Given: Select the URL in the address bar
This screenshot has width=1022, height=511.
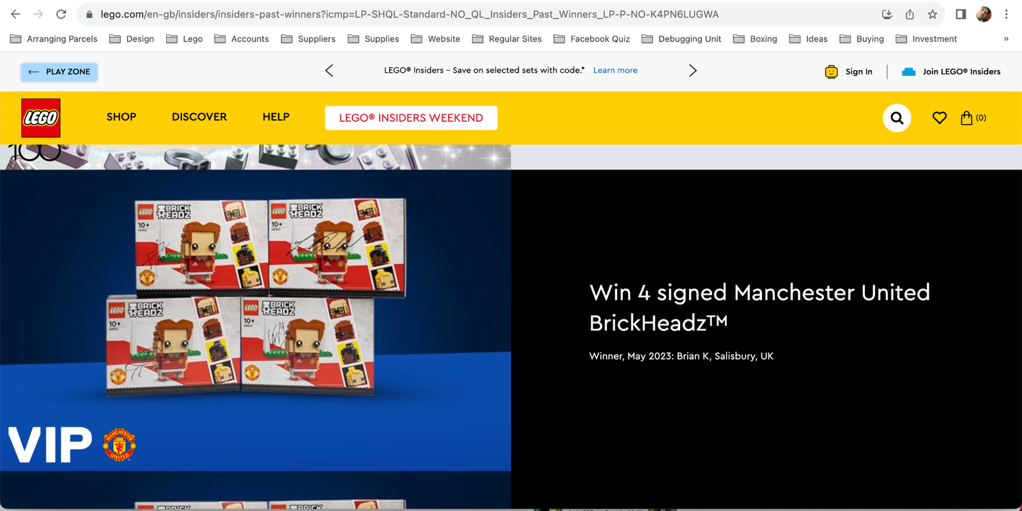Looking at the screenshot, I should coord(409,14).
